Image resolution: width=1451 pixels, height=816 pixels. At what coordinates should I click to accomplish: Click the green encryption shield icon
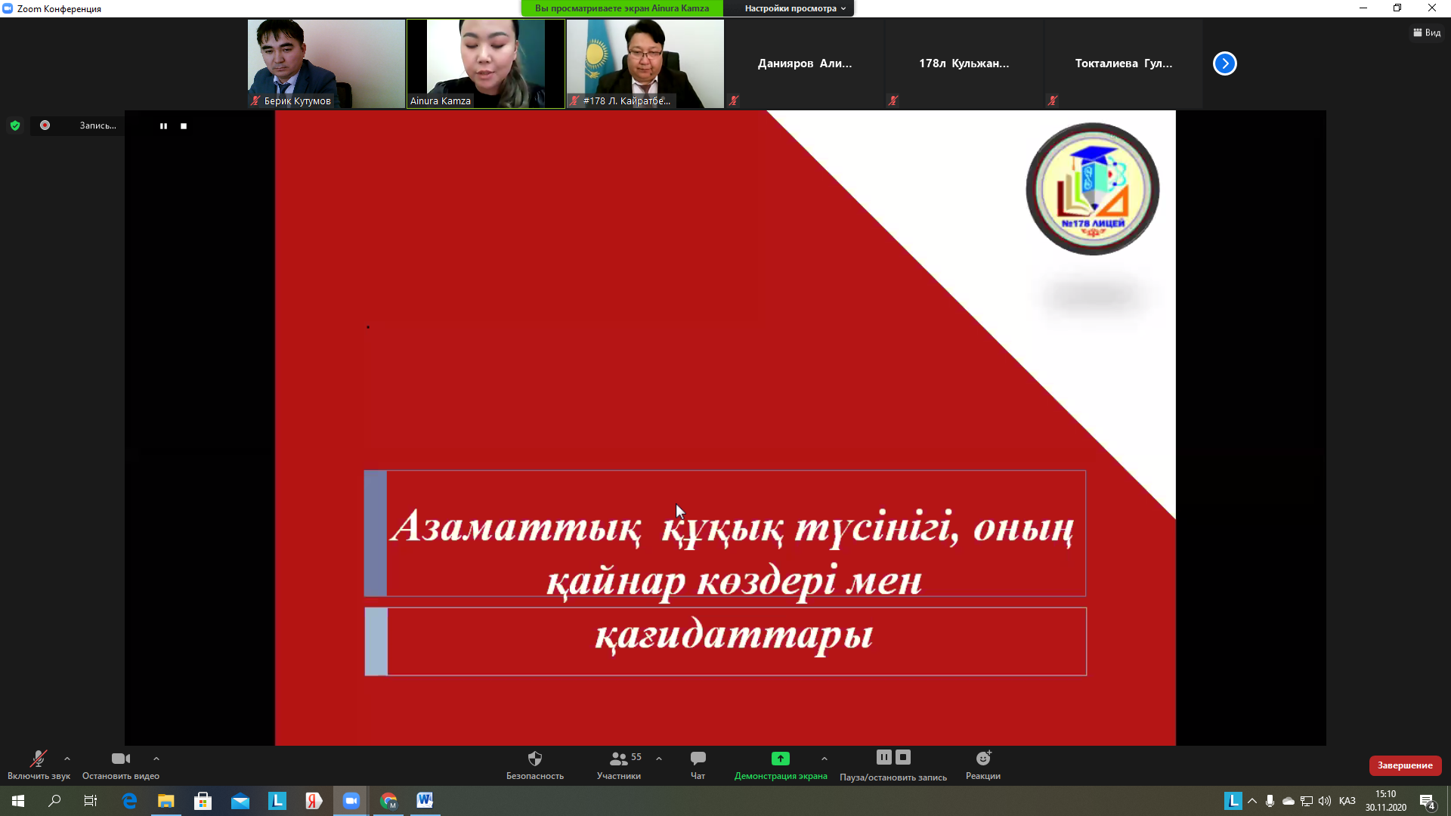click(x=15, y=125)
